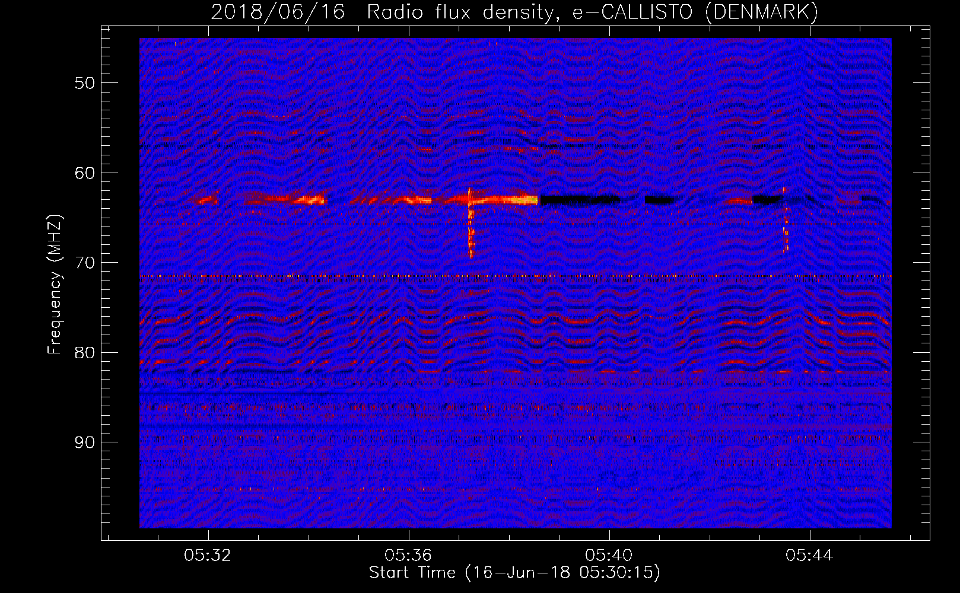Screen dimensions: 960x593
Task: Click the 50 frequency tick label
Action: tap(85, 83)
